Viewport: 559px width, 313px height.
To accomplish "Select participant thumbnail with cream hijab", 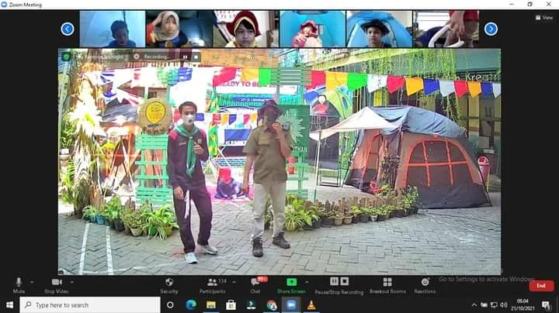I will [179, 29].
